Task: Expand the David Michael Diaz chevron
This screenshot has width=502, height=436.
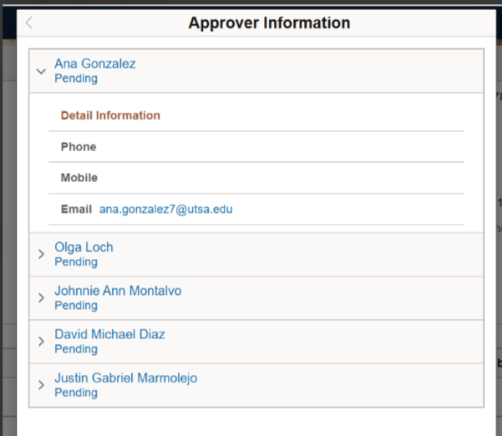Action: coord(41,342)
